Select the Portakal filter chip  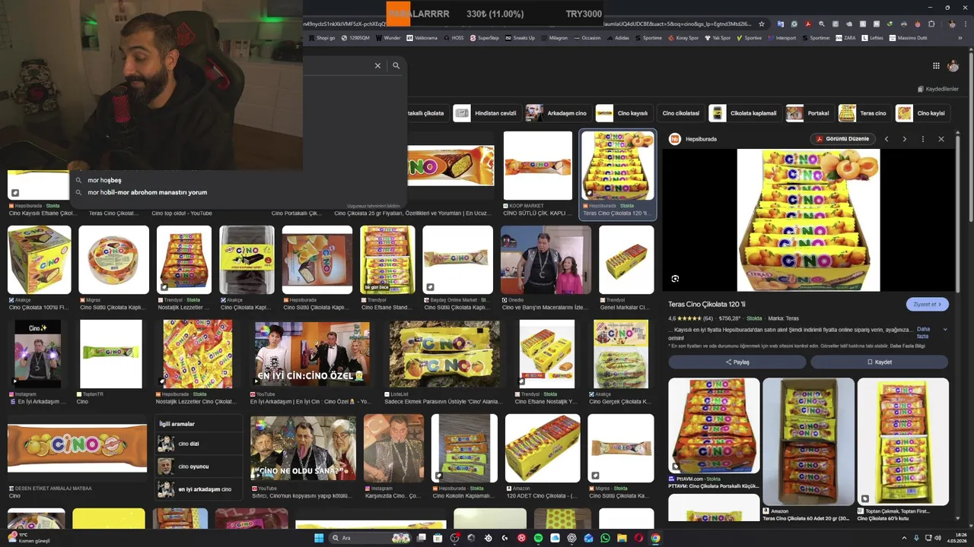pyautogui.click(x=809, y=113)
